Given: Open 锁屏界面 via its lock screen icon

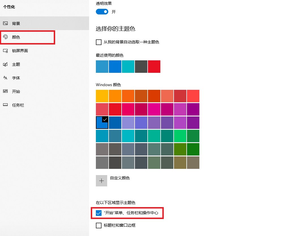Looking at the screenshot, I should (6, 51).
